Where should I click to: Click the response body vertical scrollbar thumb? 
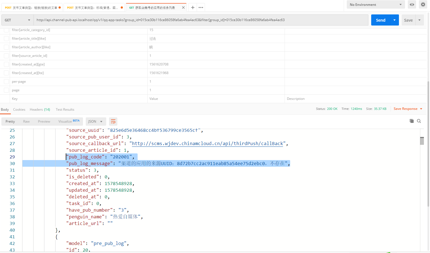click(x=422, y=141)
